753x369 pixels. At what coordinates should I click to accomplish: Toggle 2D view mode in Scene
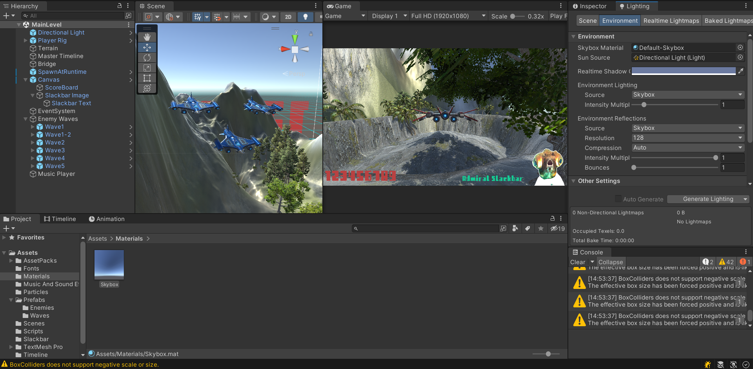point(288,17)
